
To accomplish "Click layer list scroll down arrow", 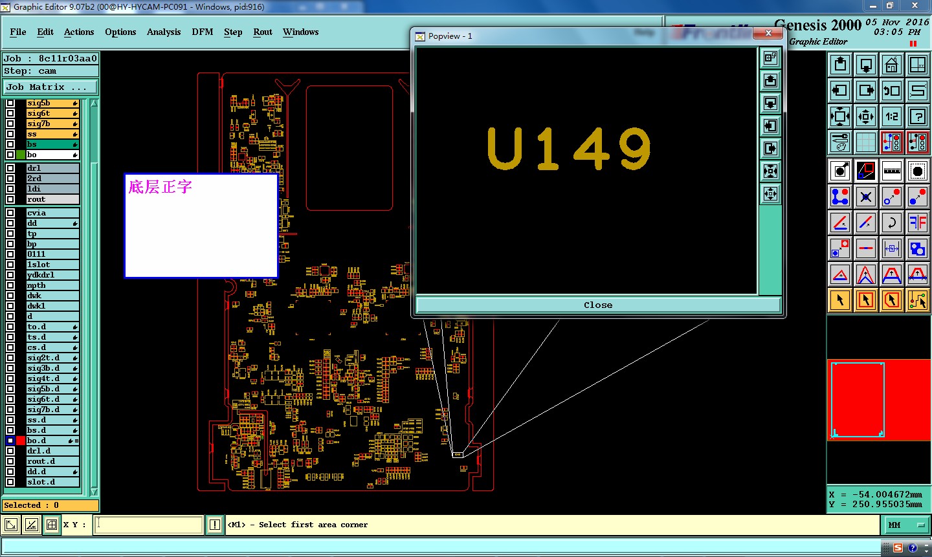I will tap(94, 492).
